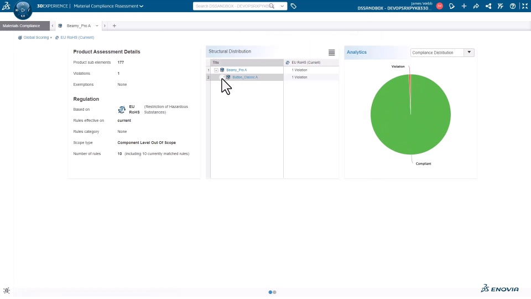Click James Webb user avatar
Screen dimensions: 531x299
point(440,6)
